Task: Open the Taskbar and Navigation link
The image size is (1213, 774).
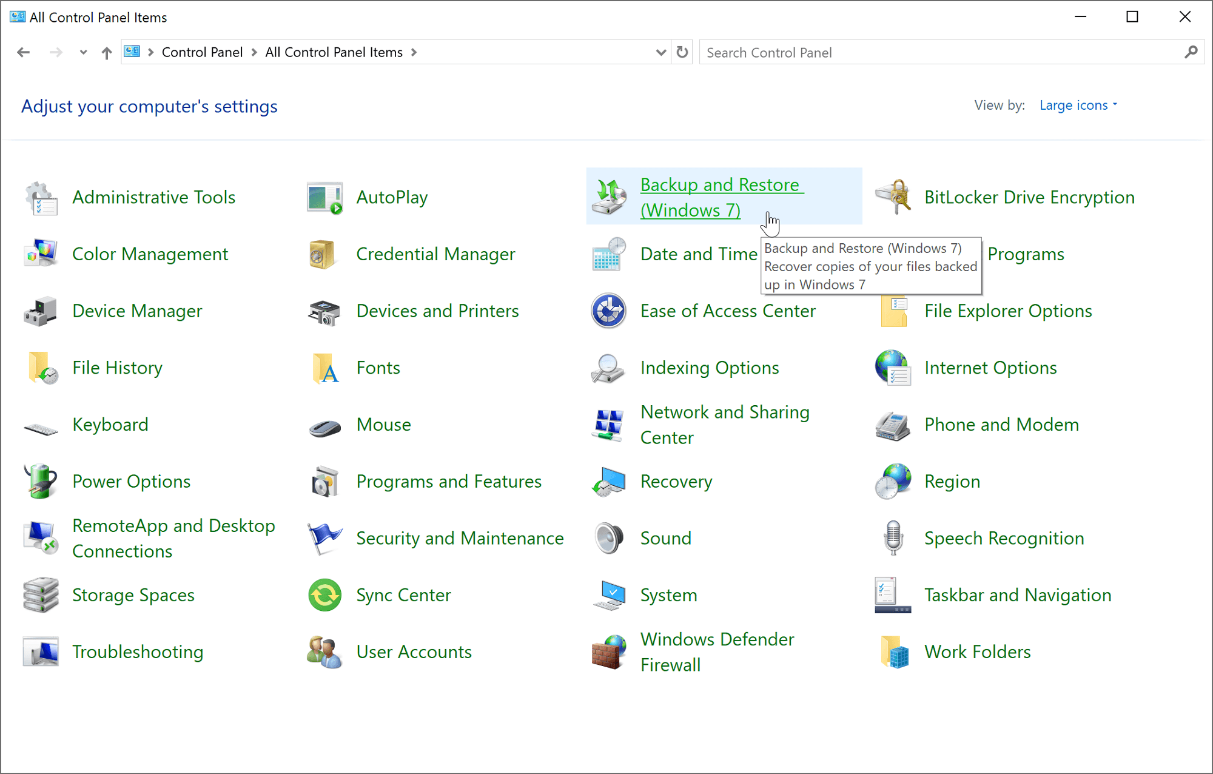Action: [x=1018, y=595]
